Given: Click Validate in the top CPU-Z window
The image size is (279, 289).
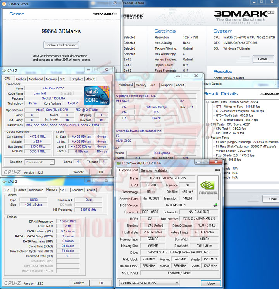Looking at the screenshot, I should [x=79, y=172].
